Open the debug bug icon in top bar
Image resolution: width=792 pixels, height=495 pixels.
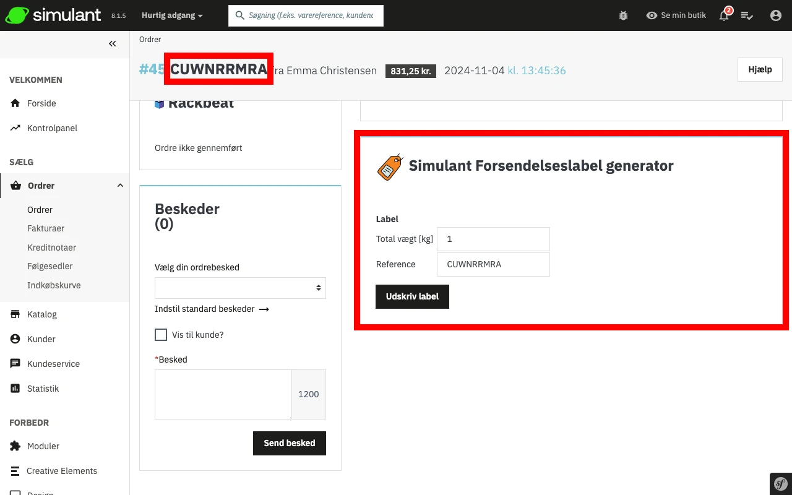click(623, 15)
